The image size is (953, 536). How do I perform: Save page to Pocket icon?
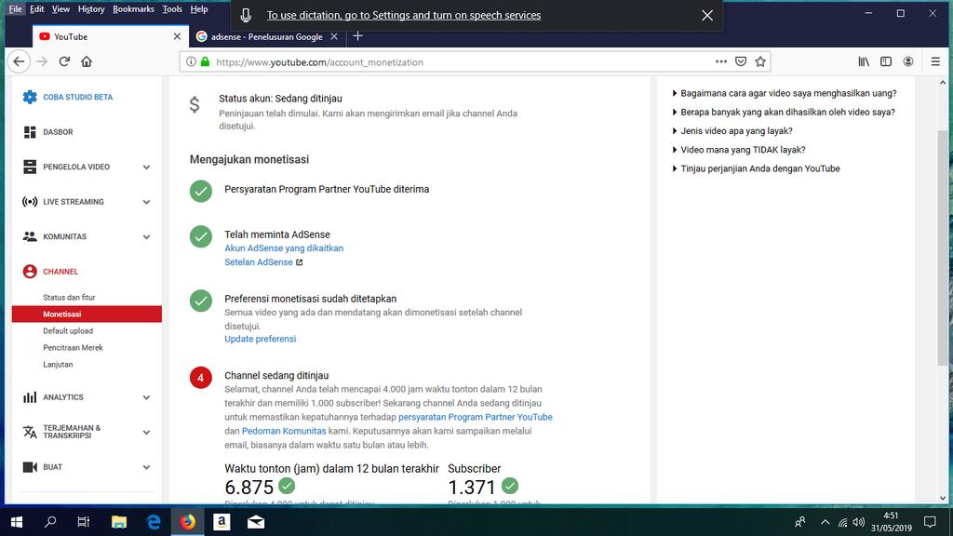pyautogui.click(x=740, y=61)
